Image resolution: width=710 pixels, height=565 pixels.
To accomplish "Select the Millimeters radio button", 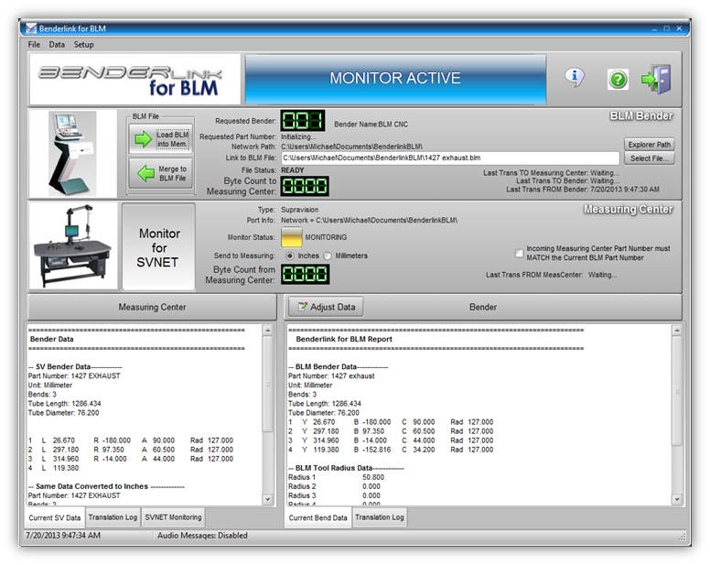I will pos(328,255).
